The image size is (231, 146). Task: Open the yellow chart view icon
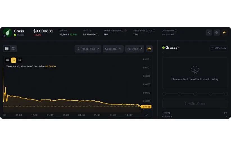pos(149,49)
